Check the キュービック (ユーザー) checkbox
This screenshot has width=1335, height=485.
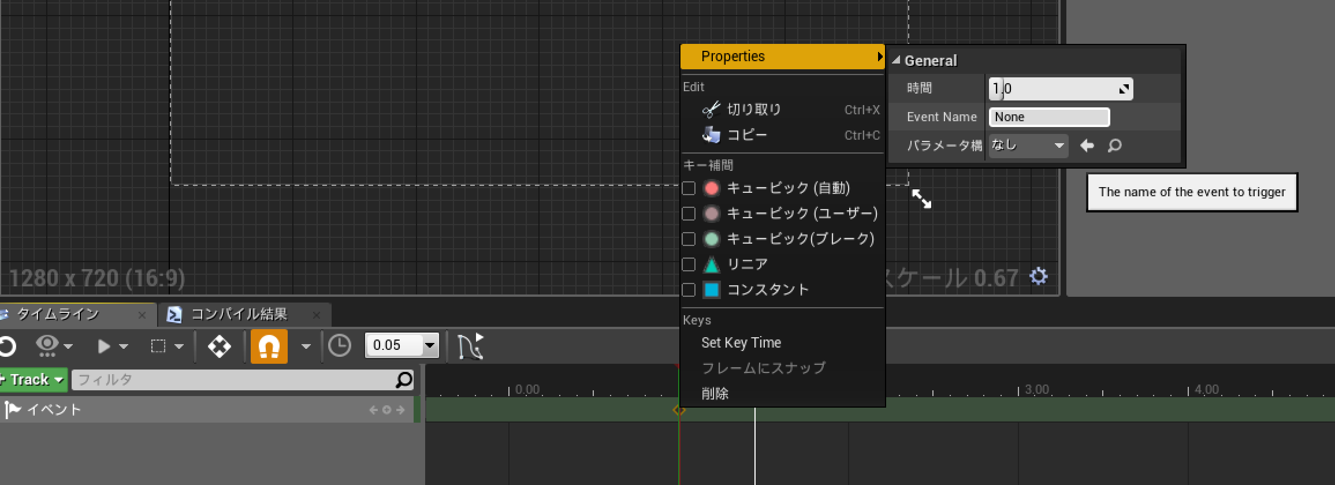click(x=688, y=214)
